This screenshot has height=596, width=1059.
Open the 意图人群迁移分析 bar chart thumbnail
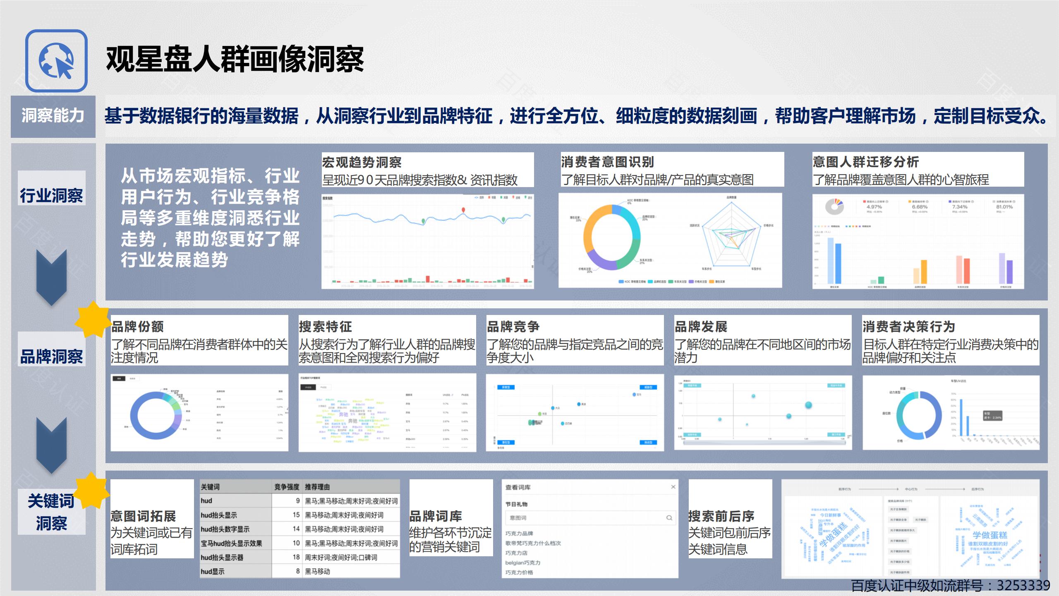click(918, 241)
